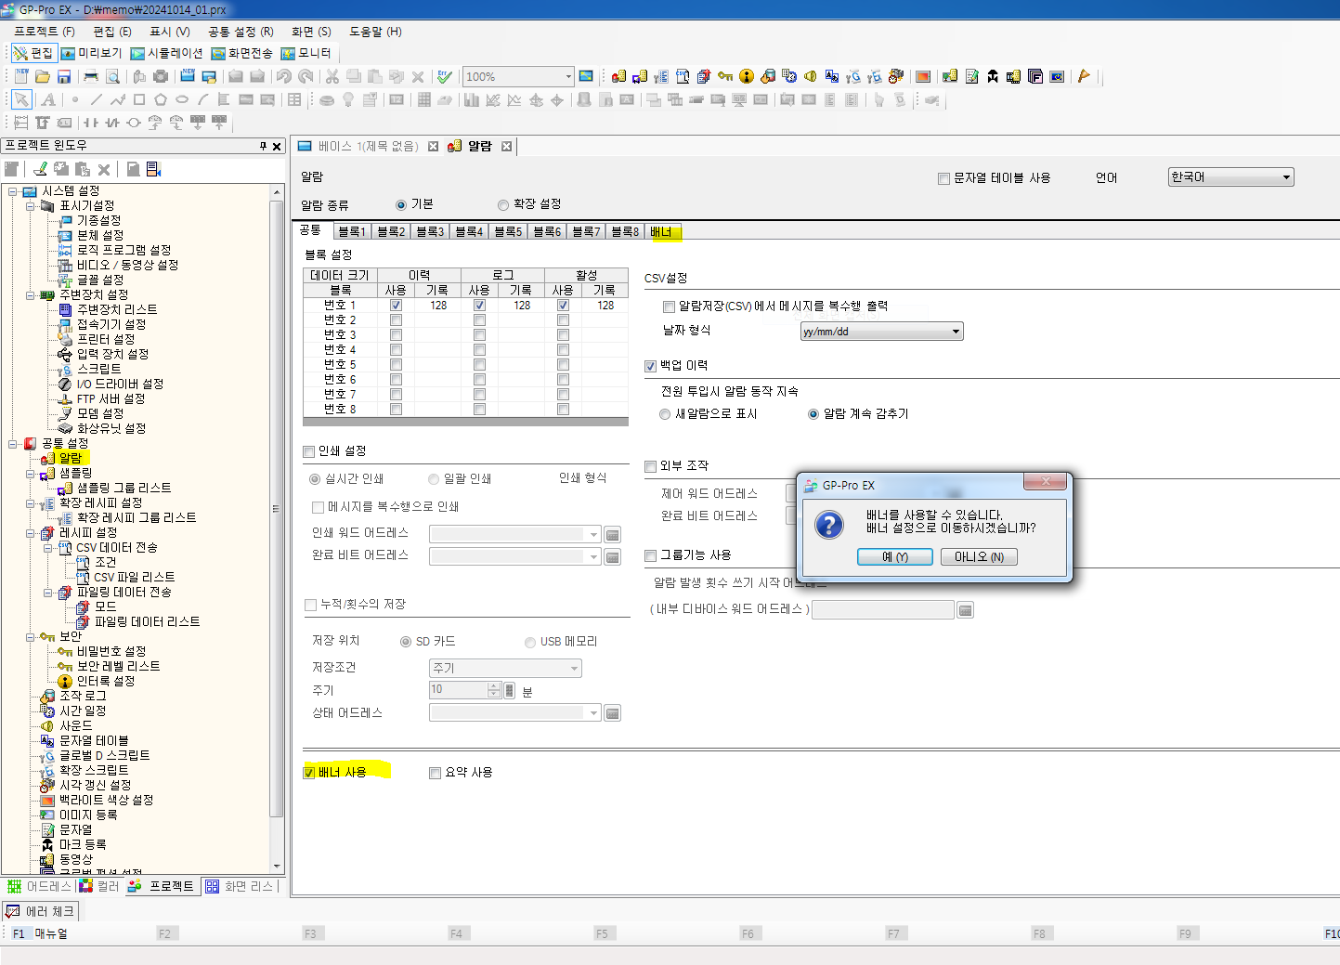Click the 화면전송 button
Viewport: 1340px width, 965px height.
coord(242,53)
